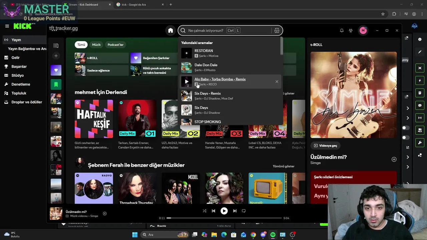The width and height of the screenshot is (427, 240).
Task: Click the info icon in Kick right toolbar
Action: tap(420, 39)
